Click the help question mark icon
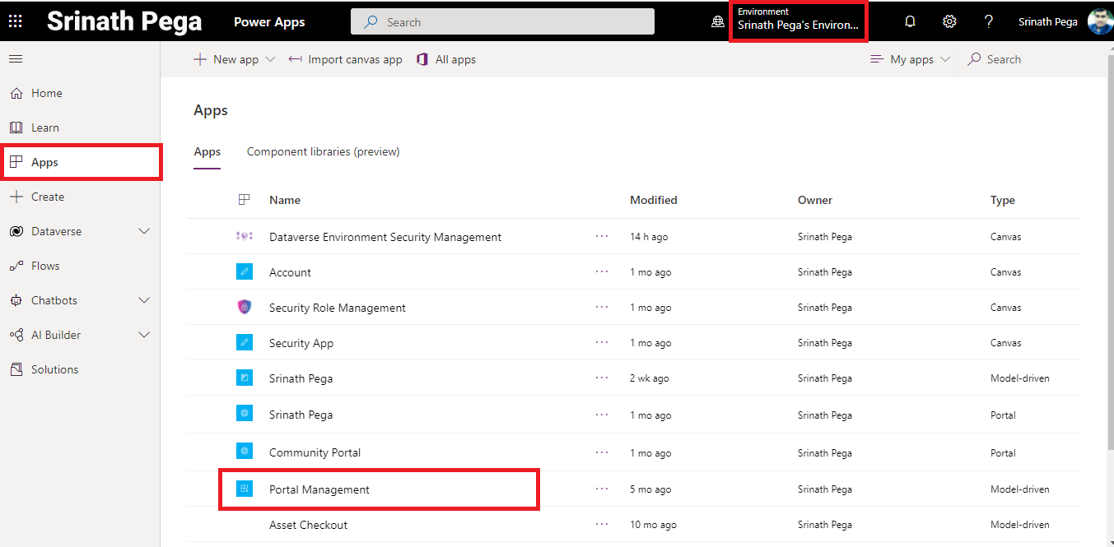 point(989,21)
